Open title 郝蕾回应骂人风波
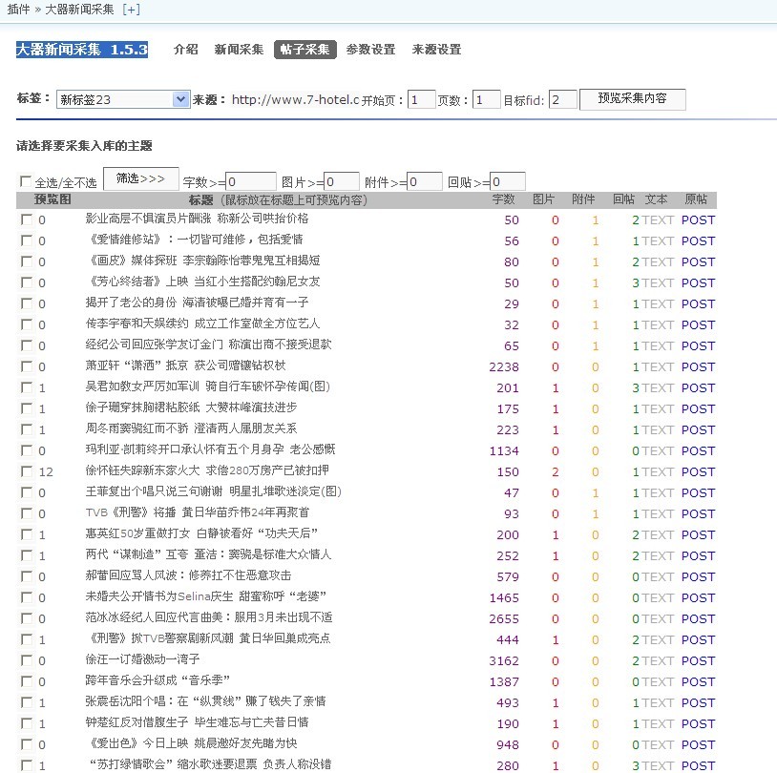 (188, 575)
